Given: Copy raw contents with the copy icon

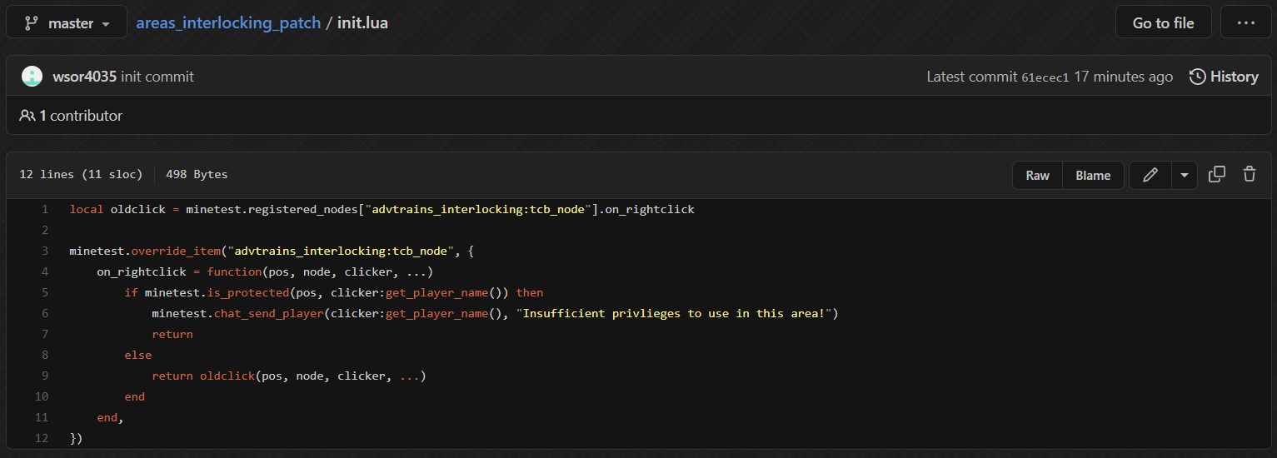Looking at the screenshot, I should pos(1217,174).
